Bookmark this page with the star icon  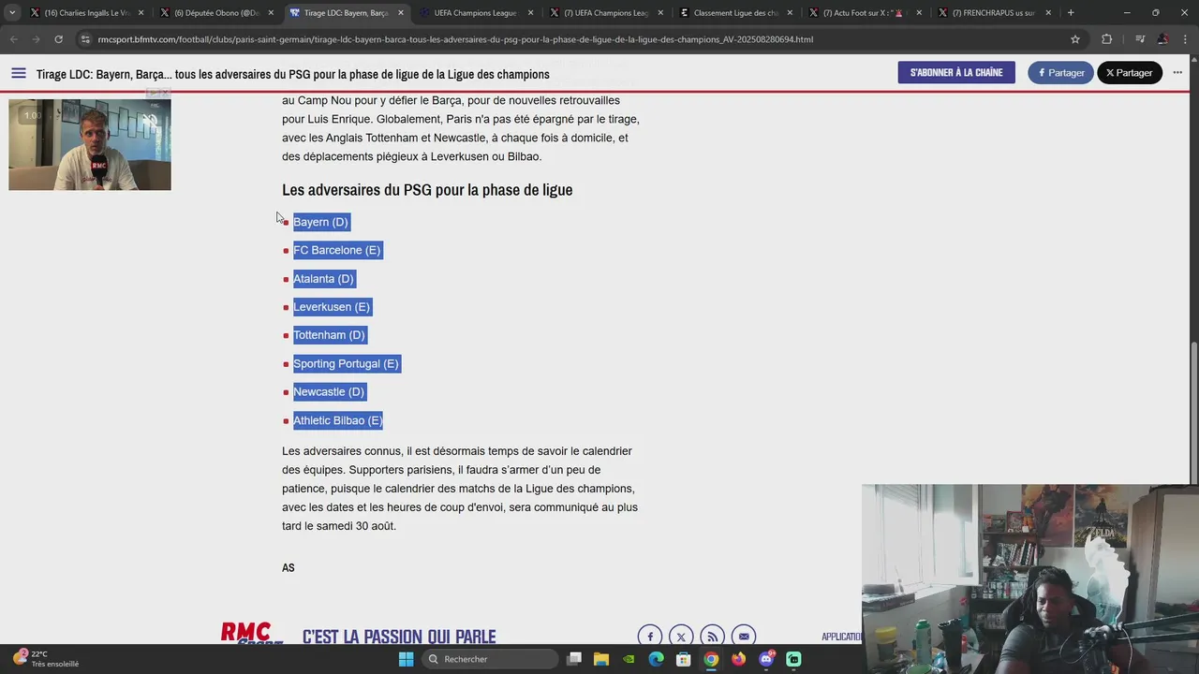1075,39
